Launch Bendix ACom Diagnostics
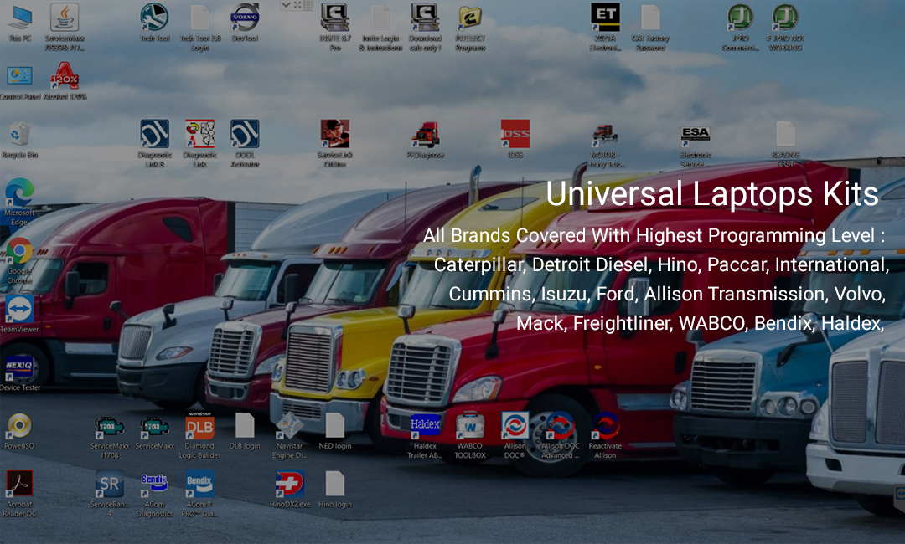 [155, 495]
